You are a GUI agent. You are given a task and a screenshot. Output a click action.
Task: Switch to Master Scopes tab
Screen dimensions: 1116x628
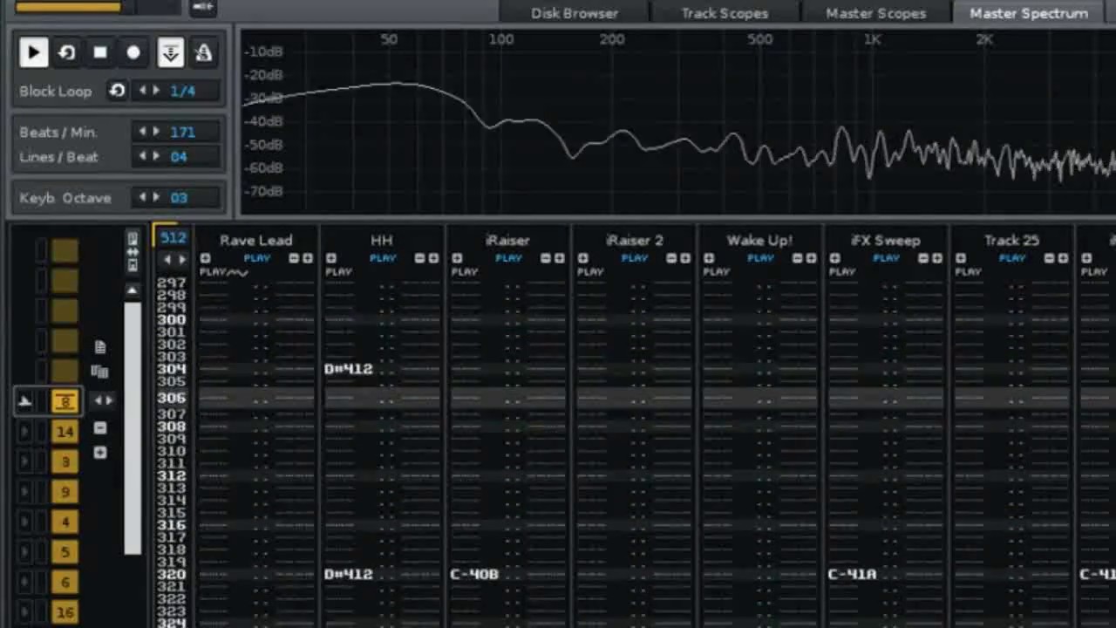click(875, 12)
